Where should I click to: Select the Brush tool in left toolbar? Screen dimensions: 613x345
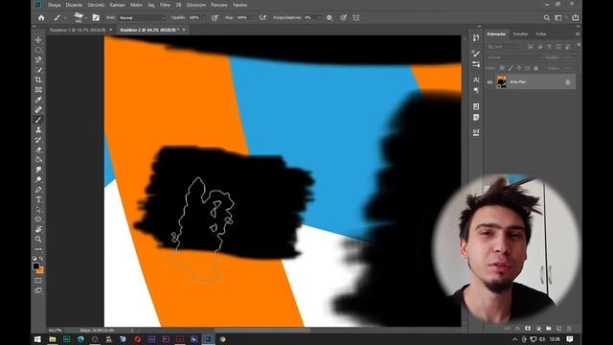pyautogui.click(x=38, y=120)
